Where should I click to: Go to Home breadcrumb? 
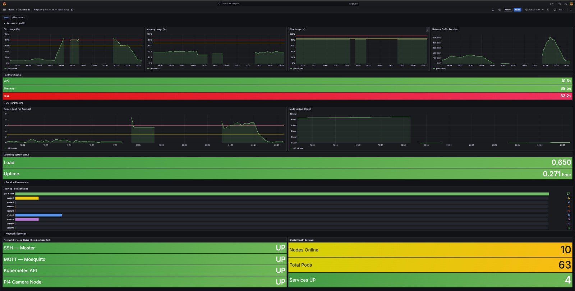tap(11, 10)
